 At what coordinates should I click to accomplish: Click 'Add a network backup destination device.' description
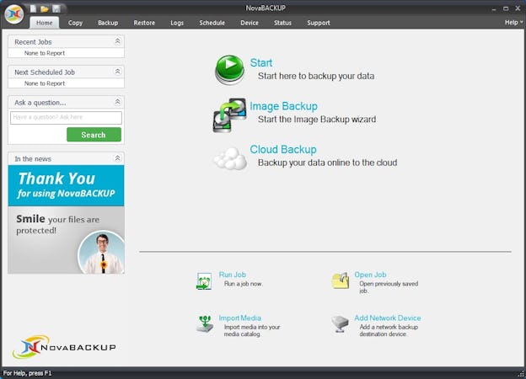click(x=389, y=330)
